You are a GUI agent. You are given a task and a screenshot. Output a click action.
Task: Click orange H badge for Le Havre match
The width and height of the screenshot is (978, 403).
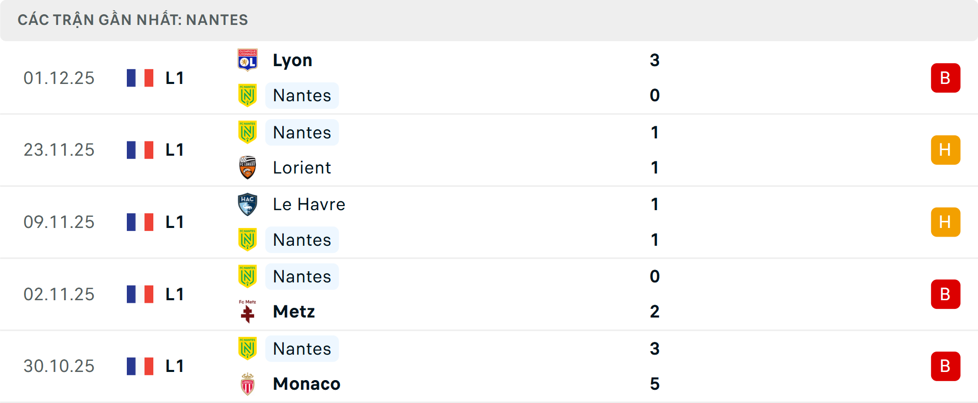[x=945, y=222]
